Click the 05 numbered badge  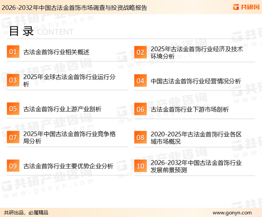(x=13, y=109)
